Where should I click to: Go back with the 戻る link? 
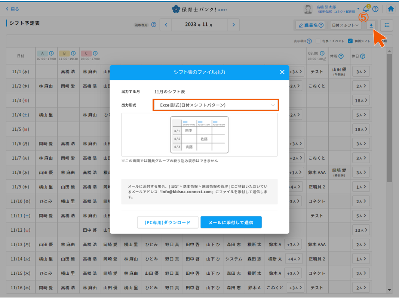[x=12, y=9]
